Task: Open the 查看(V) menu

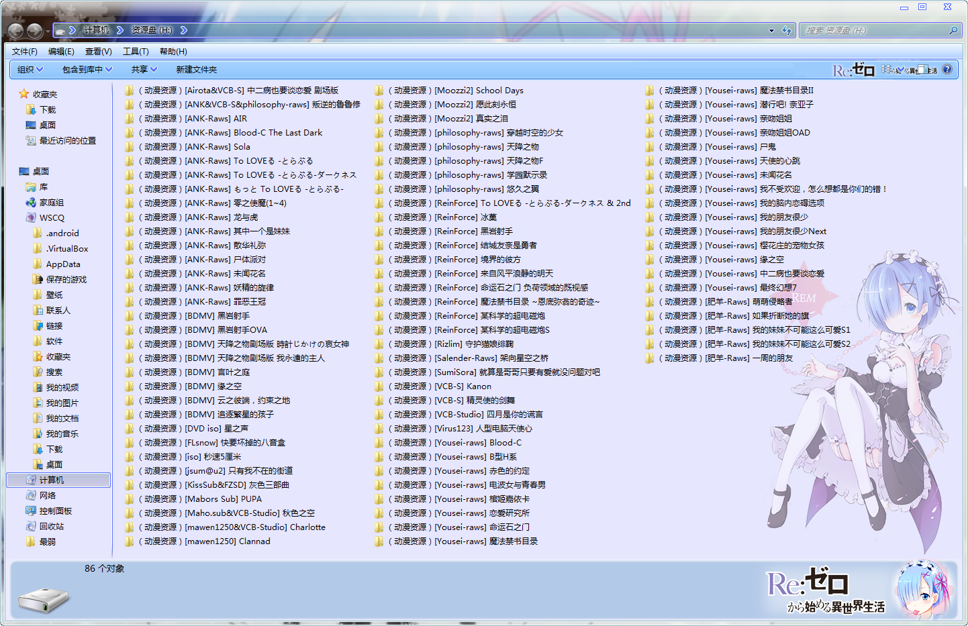Action: (x=99, y=52)
